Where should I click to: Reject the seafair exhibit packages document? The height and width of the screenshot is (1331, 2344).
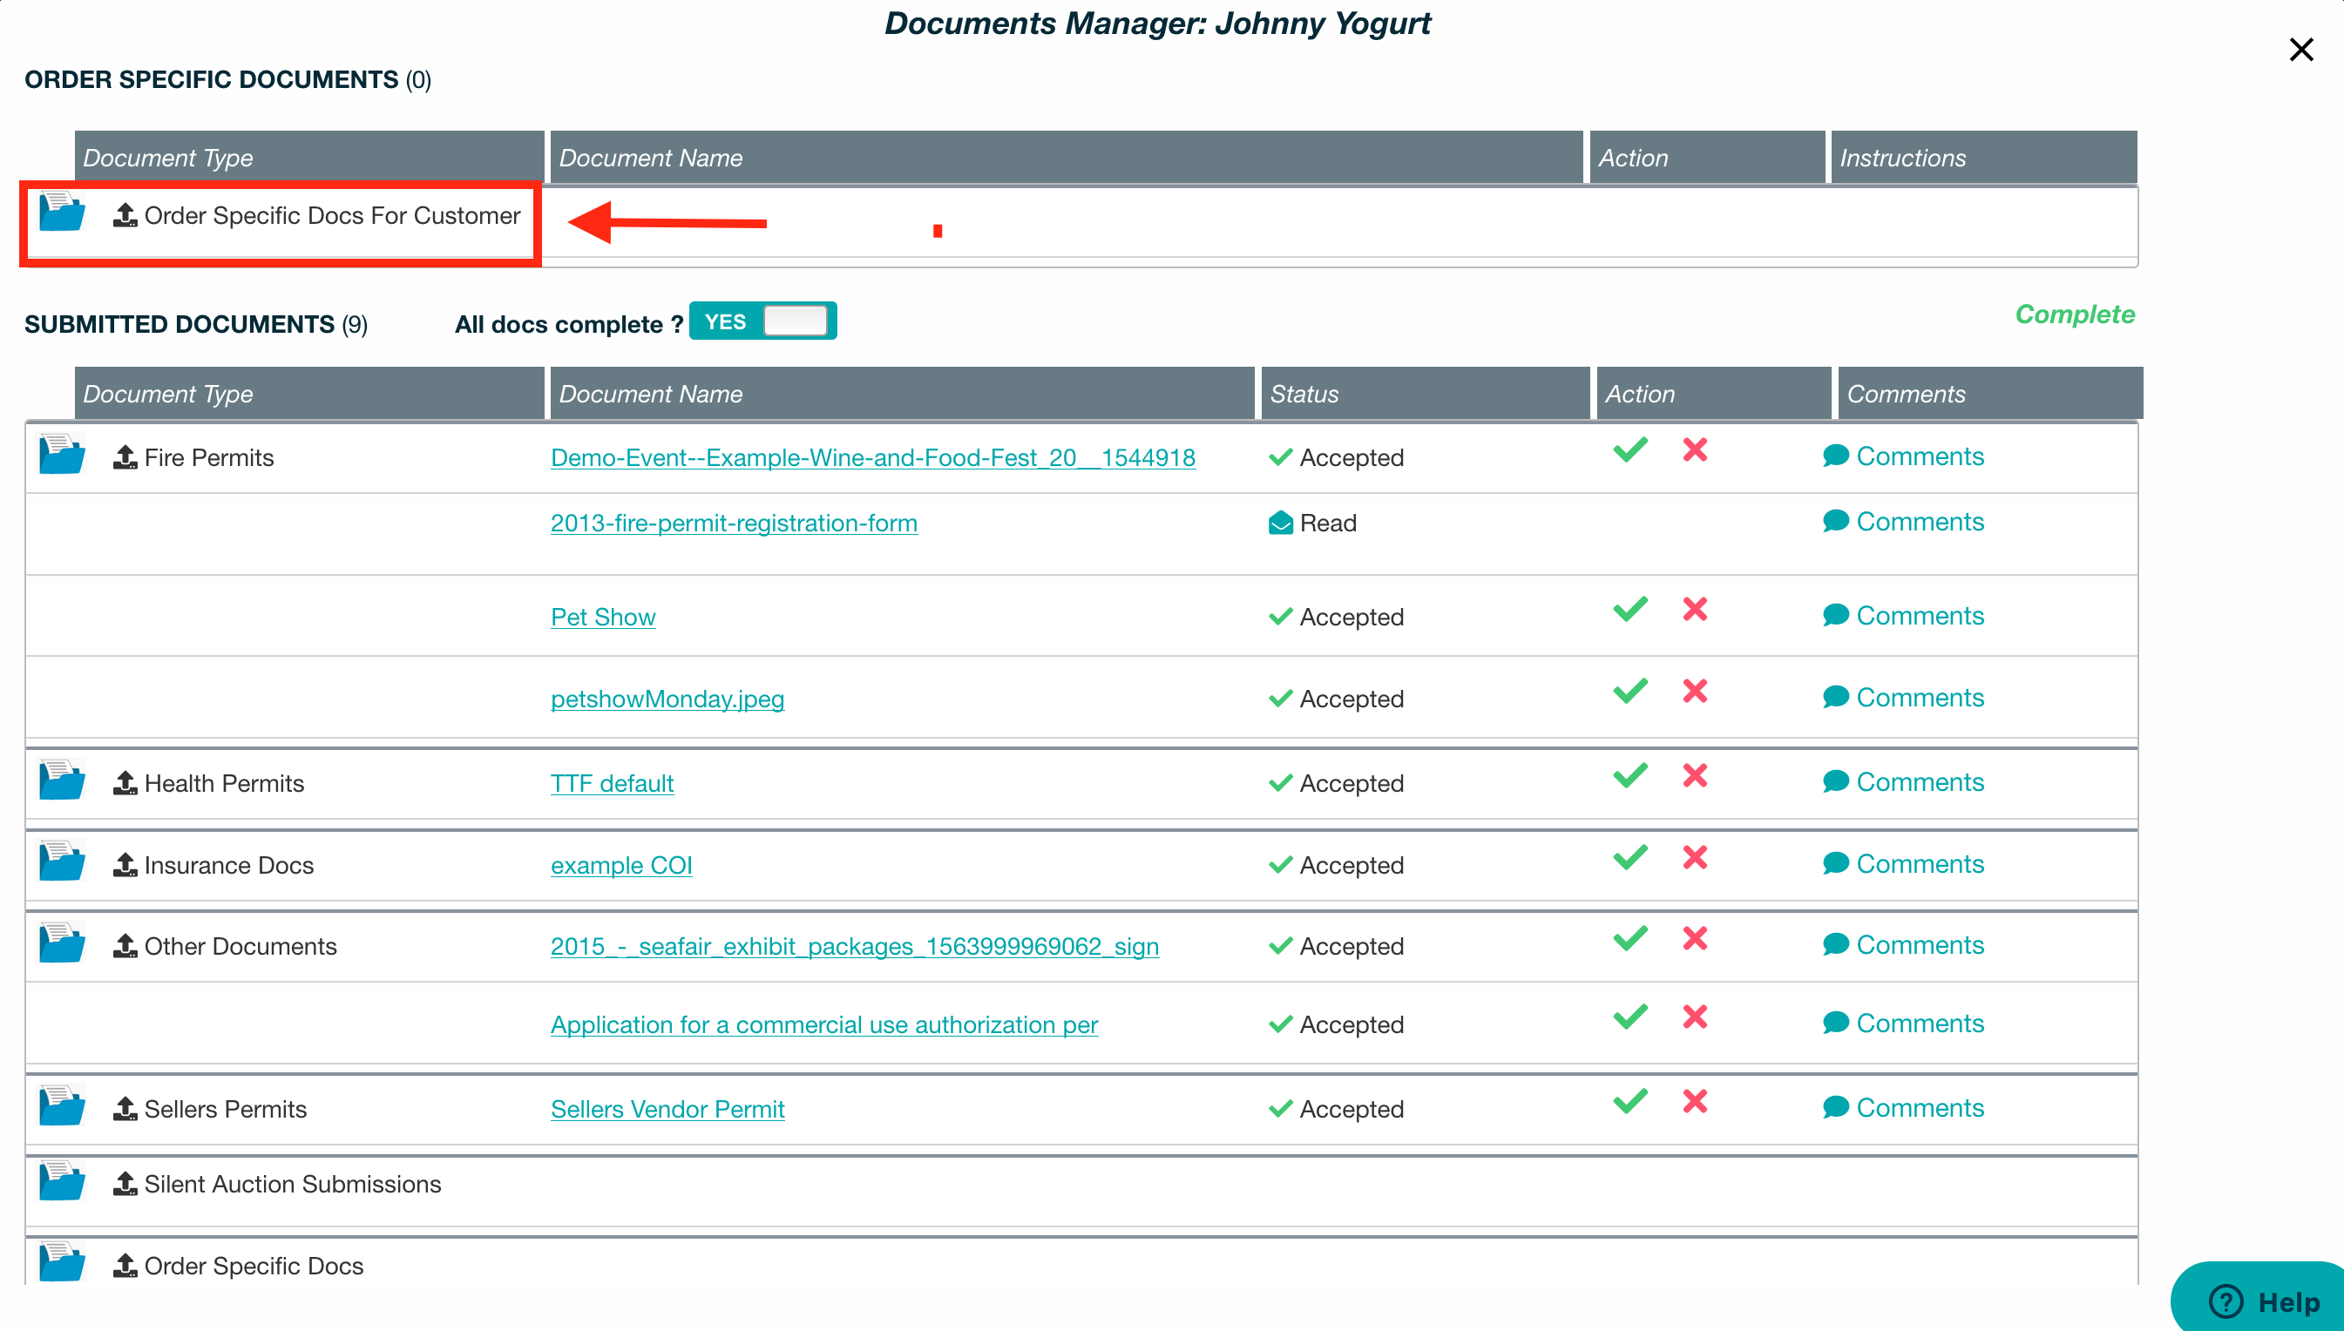[1695, 938]
